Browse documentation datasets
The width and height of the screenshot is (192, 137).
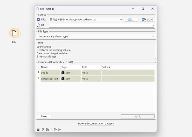96,124
